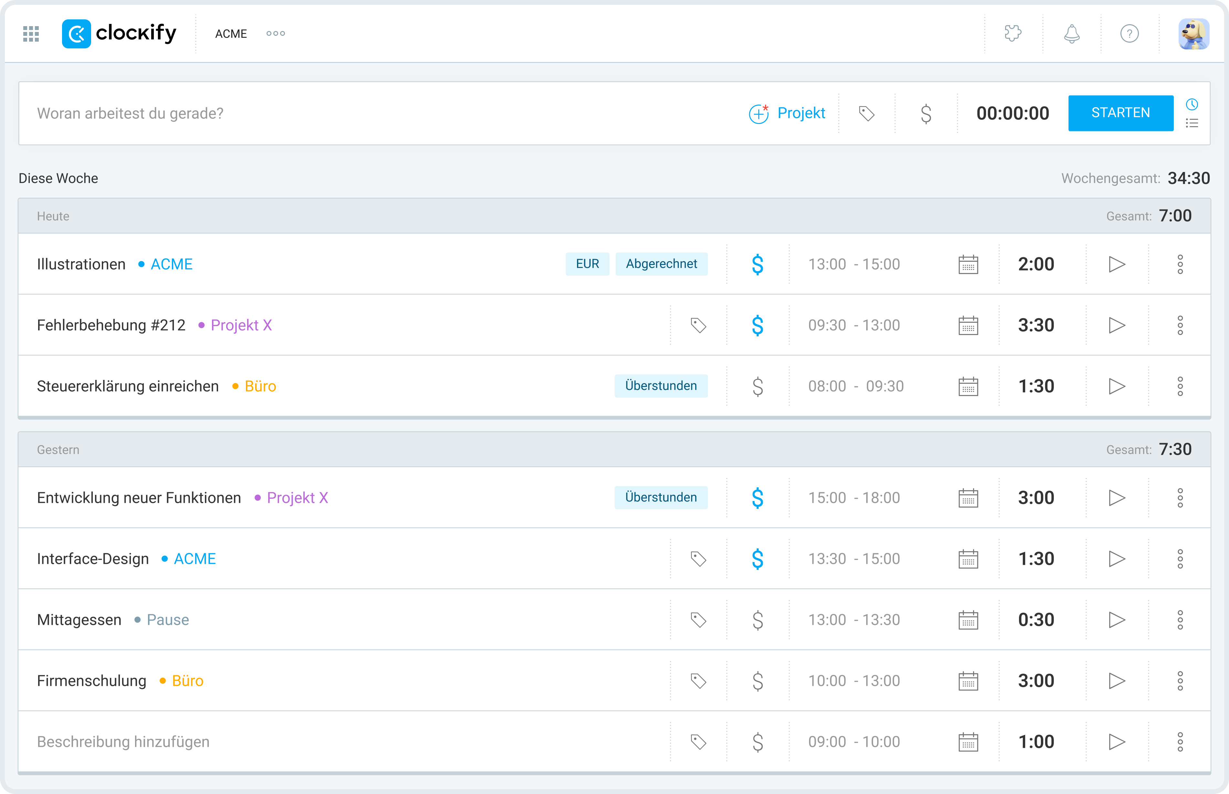This screenshot has width=1229, height=794.
Task: Add a tag to the Mittagessen entry
Action: [698, 620]
